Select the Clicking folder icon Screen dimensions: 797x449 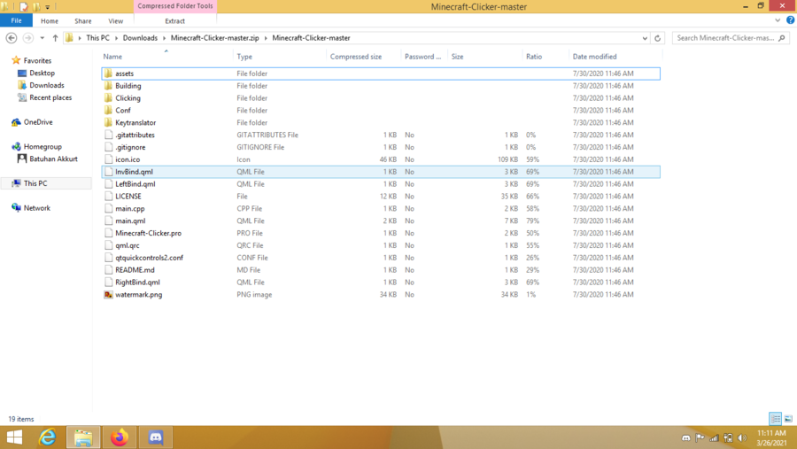point(108,97)
